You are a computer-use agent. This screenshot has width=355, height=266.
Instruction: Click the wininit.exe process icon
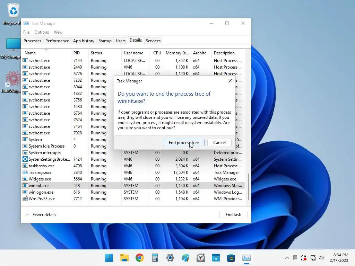25,186
